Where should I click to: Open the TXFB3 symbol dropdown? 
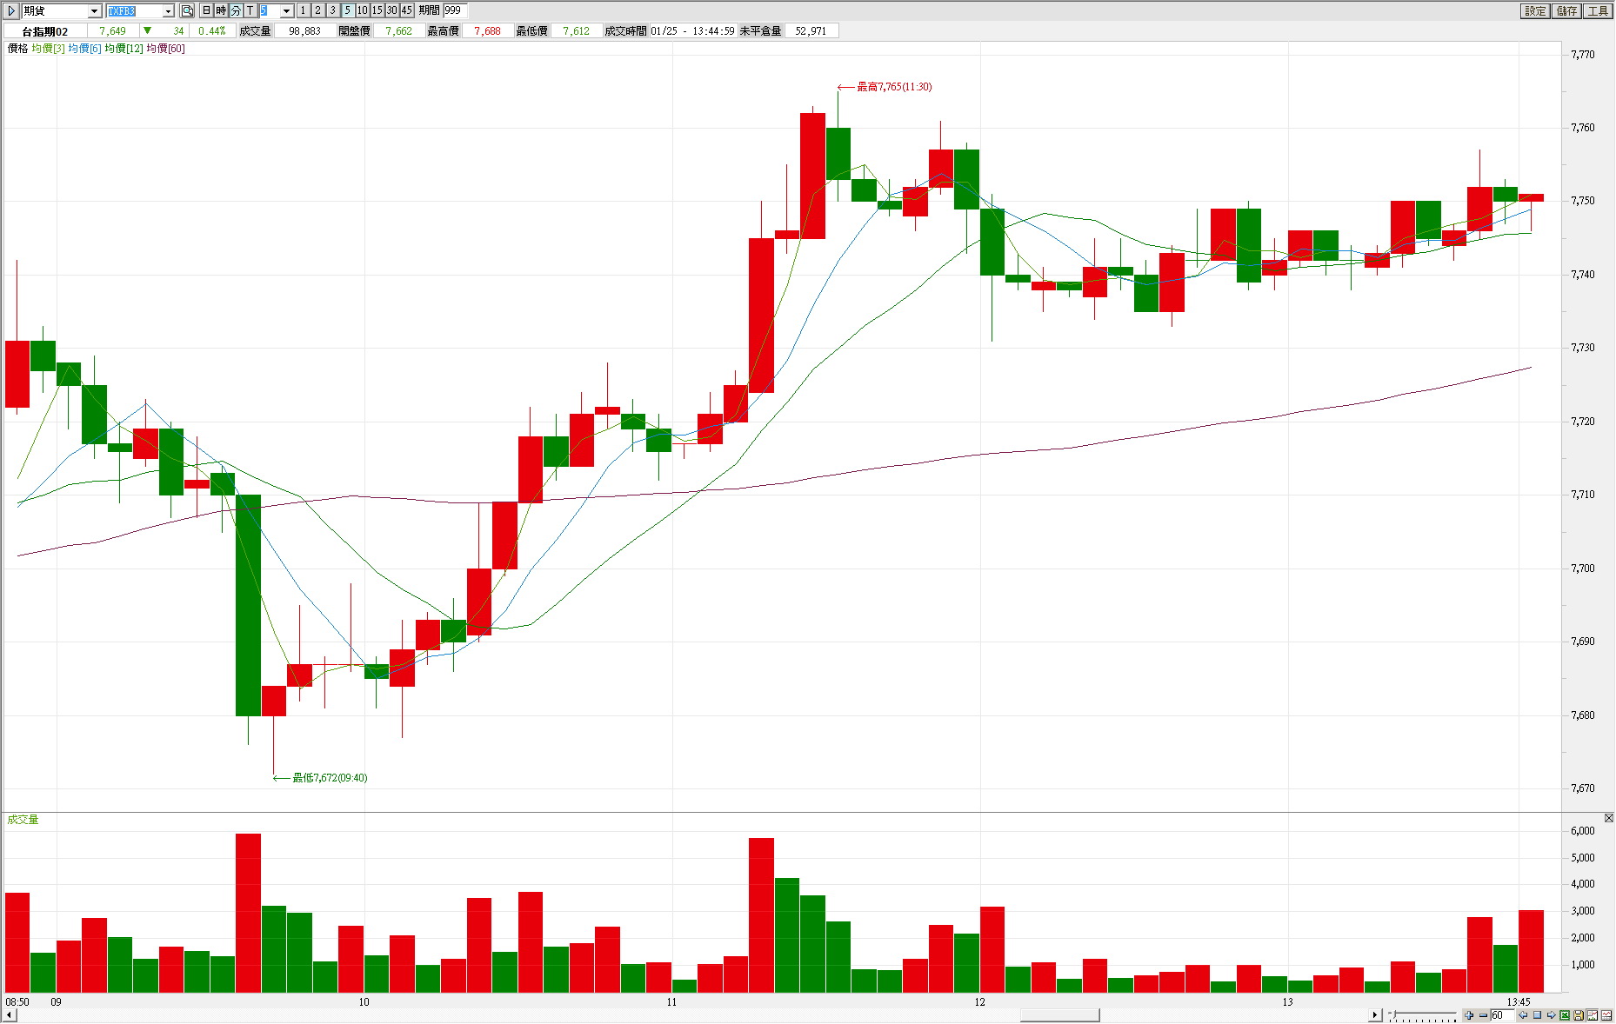pos(168,11)
